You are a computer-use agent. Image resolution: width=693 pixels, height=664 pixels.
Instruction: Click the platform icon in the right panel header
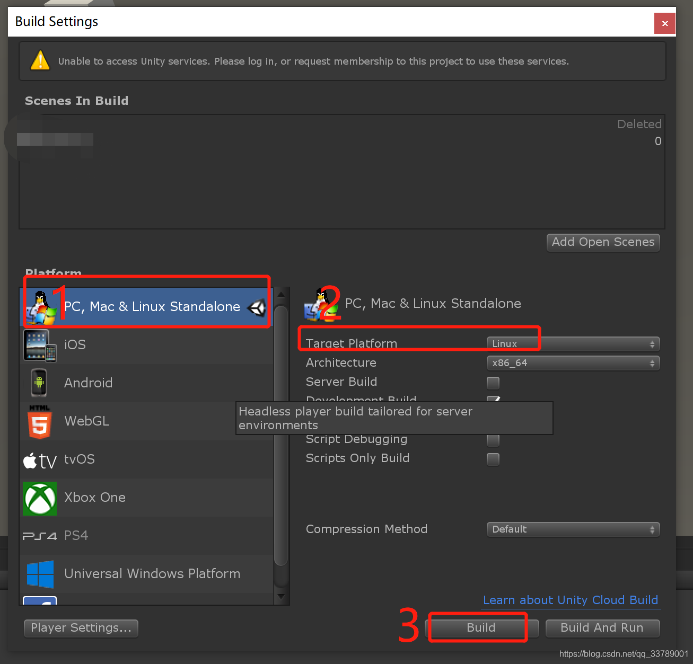pyautogui.click(x=321, y=304)
